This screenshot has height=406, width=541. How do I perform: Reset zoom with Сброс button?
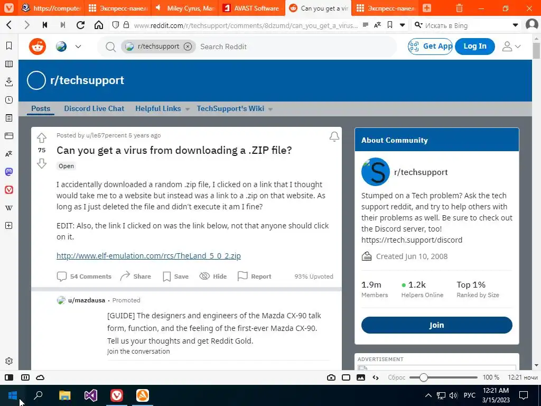pos(396,377)
